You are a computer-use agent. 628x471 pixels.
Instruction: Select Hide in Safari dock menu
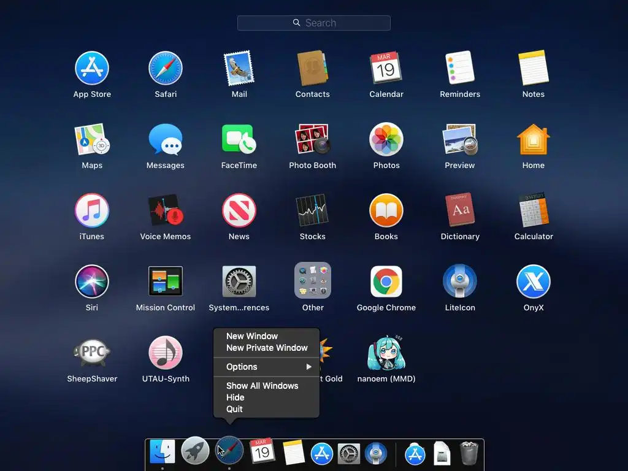(x=266, y=397)
